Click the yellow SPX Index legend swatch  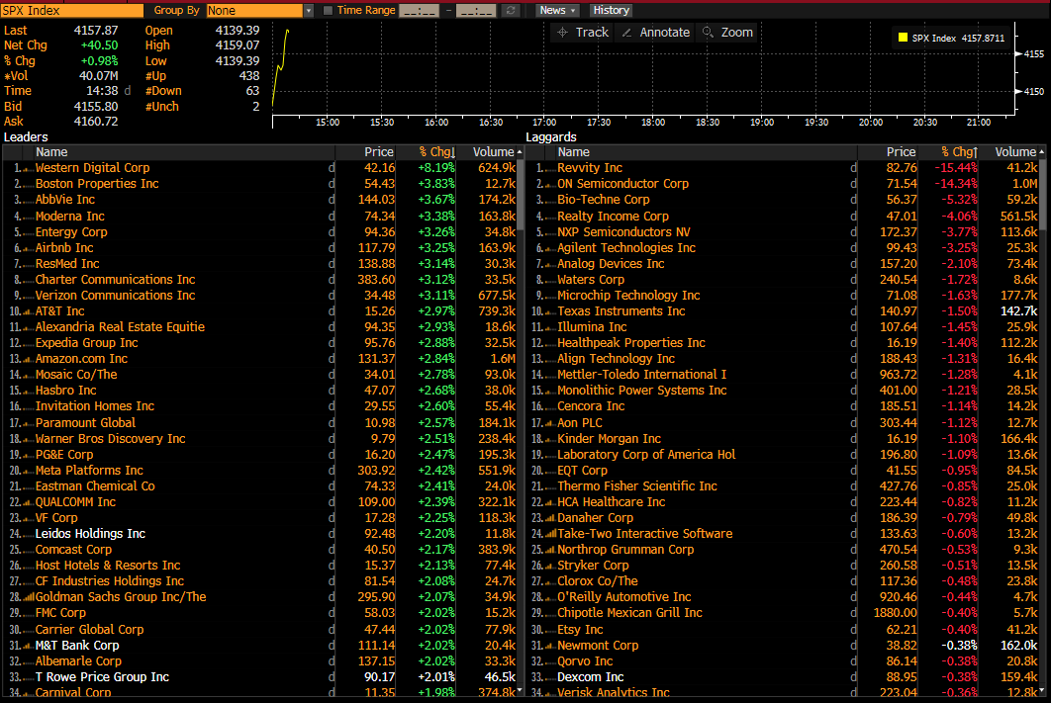click(x=903, y=38)
